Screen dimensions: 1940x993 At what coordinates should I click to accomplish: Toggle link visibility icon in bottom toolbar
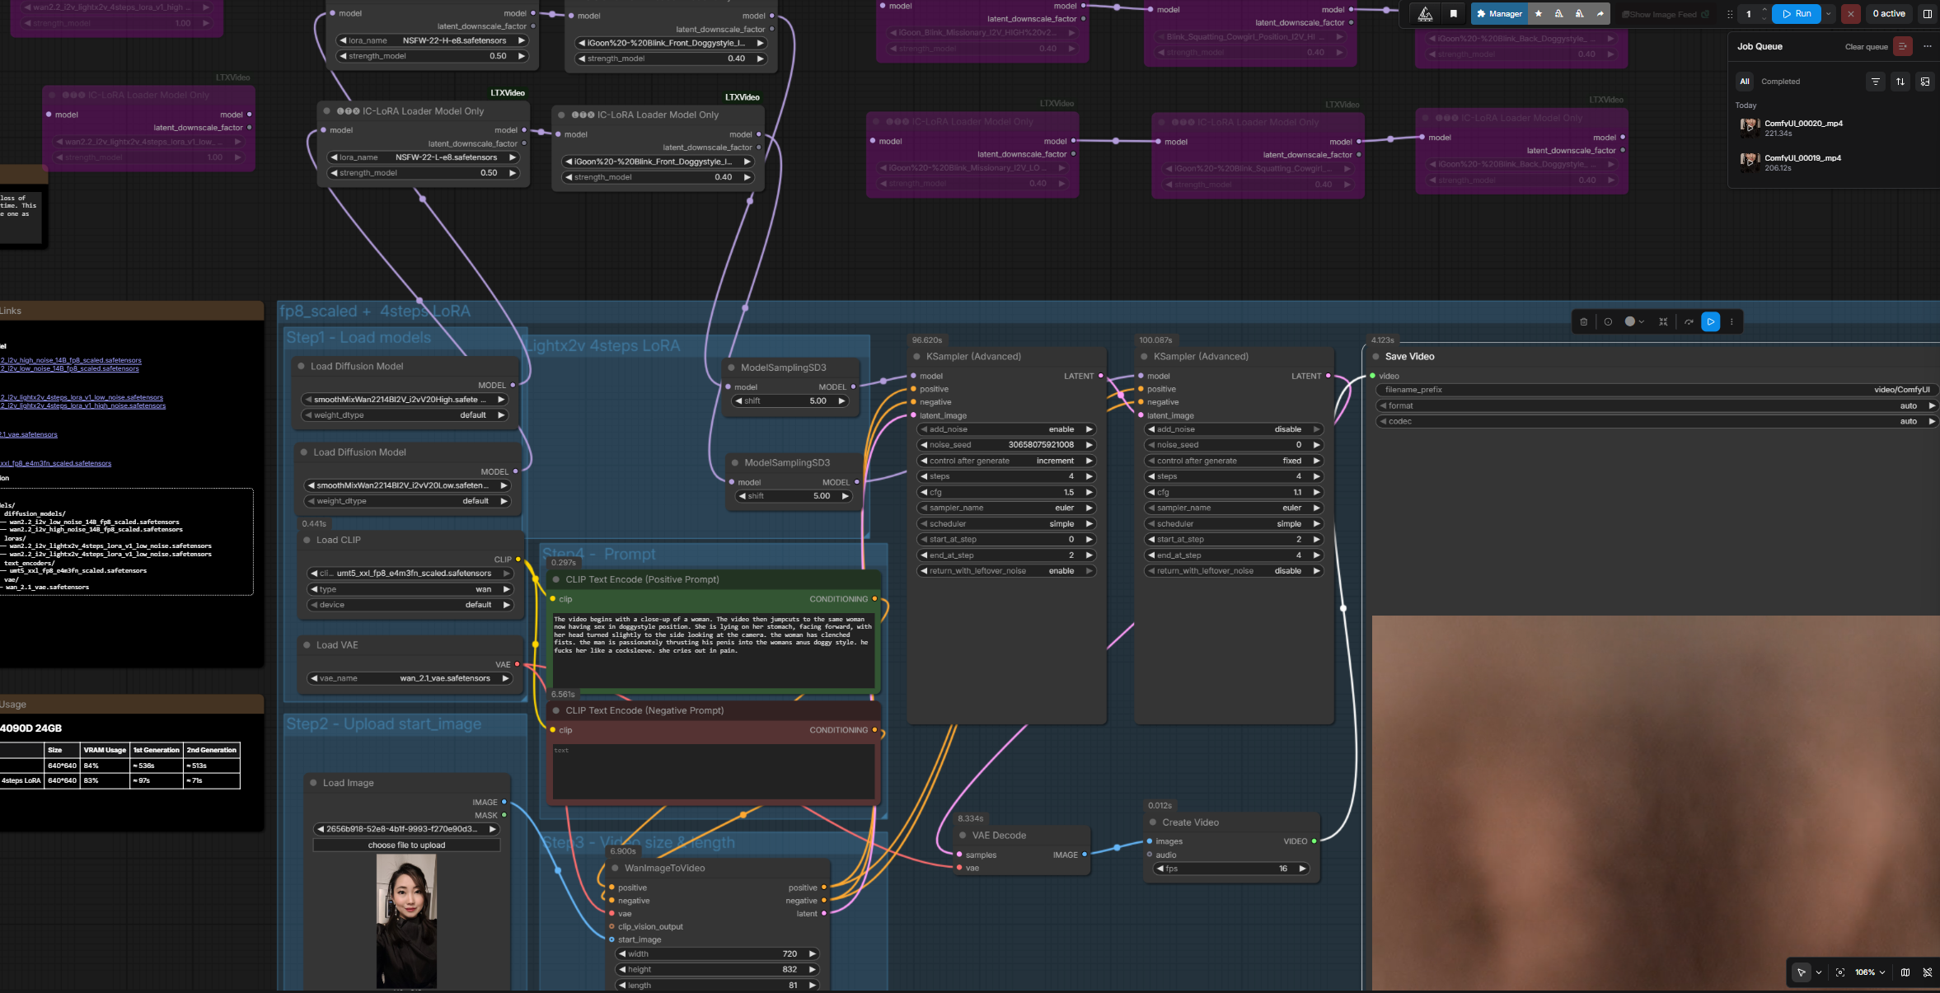1927,972
